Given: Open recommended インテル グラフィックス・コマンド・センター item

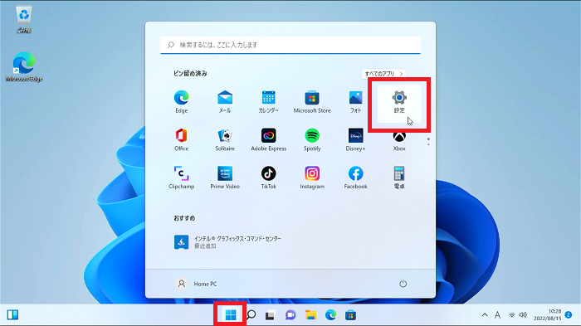Looking at the screenshot, I should [x=227, y=242].
